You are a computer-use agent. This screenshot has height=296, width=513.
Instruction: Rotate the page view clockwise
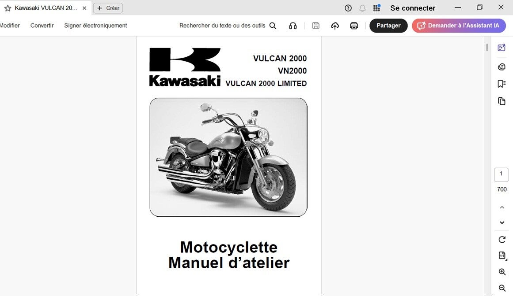(x=502, y=240)
